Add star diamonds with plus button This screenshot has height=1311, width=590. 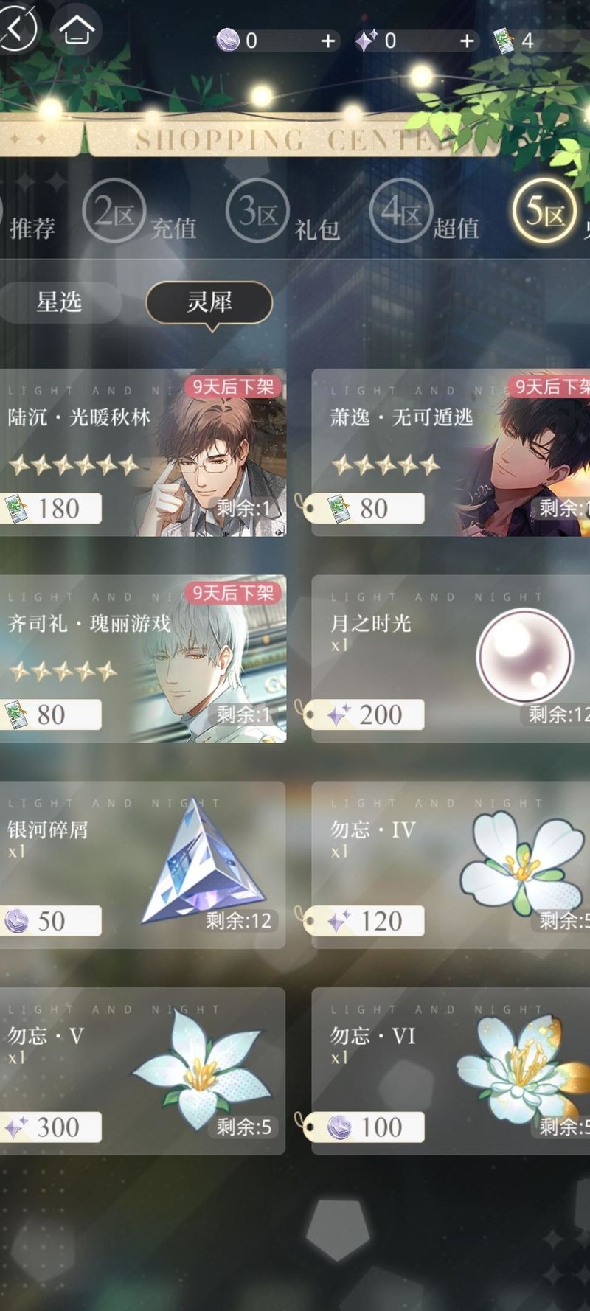[x=467, y=41]
